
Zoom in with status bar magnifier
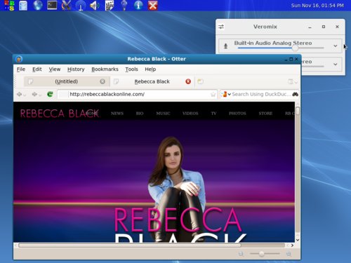pos(289,254)
